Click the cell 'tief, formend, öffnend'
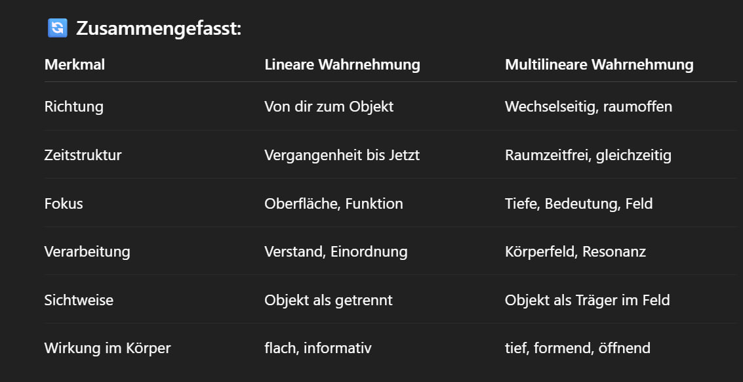Viewport: 743px width, 382px height. click(x=577, y=348)
